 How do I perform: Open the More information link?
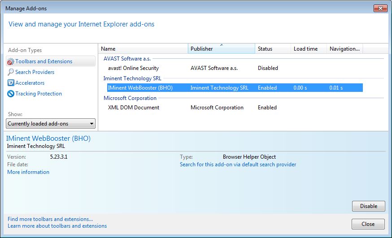(x=28, y=172)
